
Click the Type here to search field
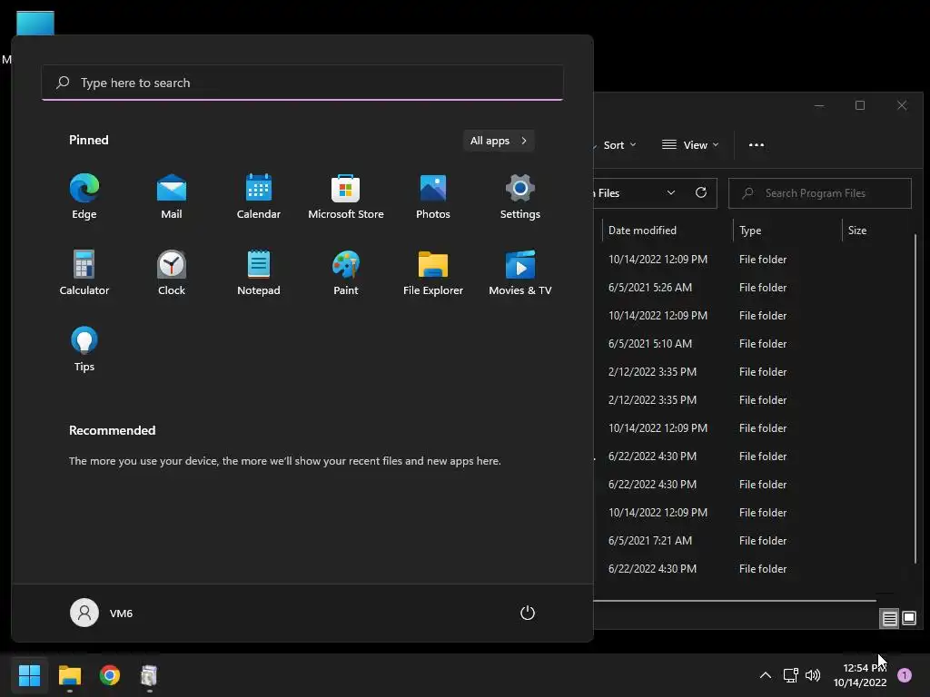[302, 83]
